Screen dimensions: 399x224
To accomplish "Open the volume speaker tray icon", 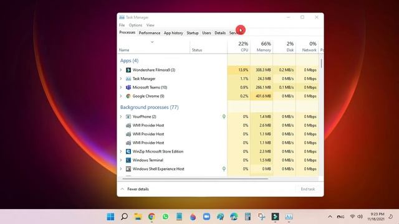I will [360, 217].
